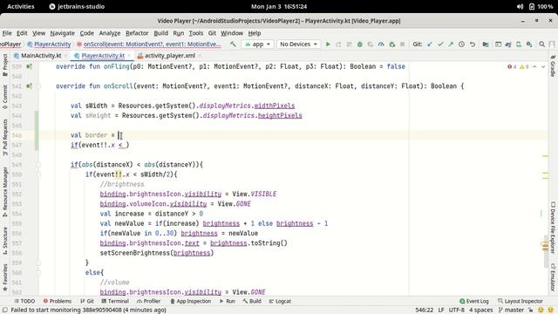Go to next highlighted error arrow
This screenshot has height=314, width=558.
(x=543, y=66)
